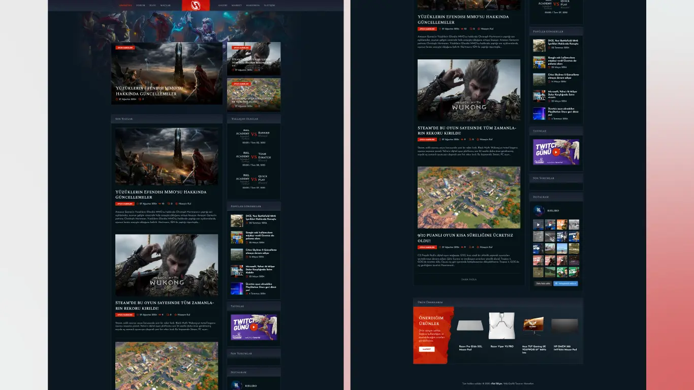Screen dimensions: 694x390
Task: Click the comment icon on the large hero card
Action: click(x=139, y=99)
